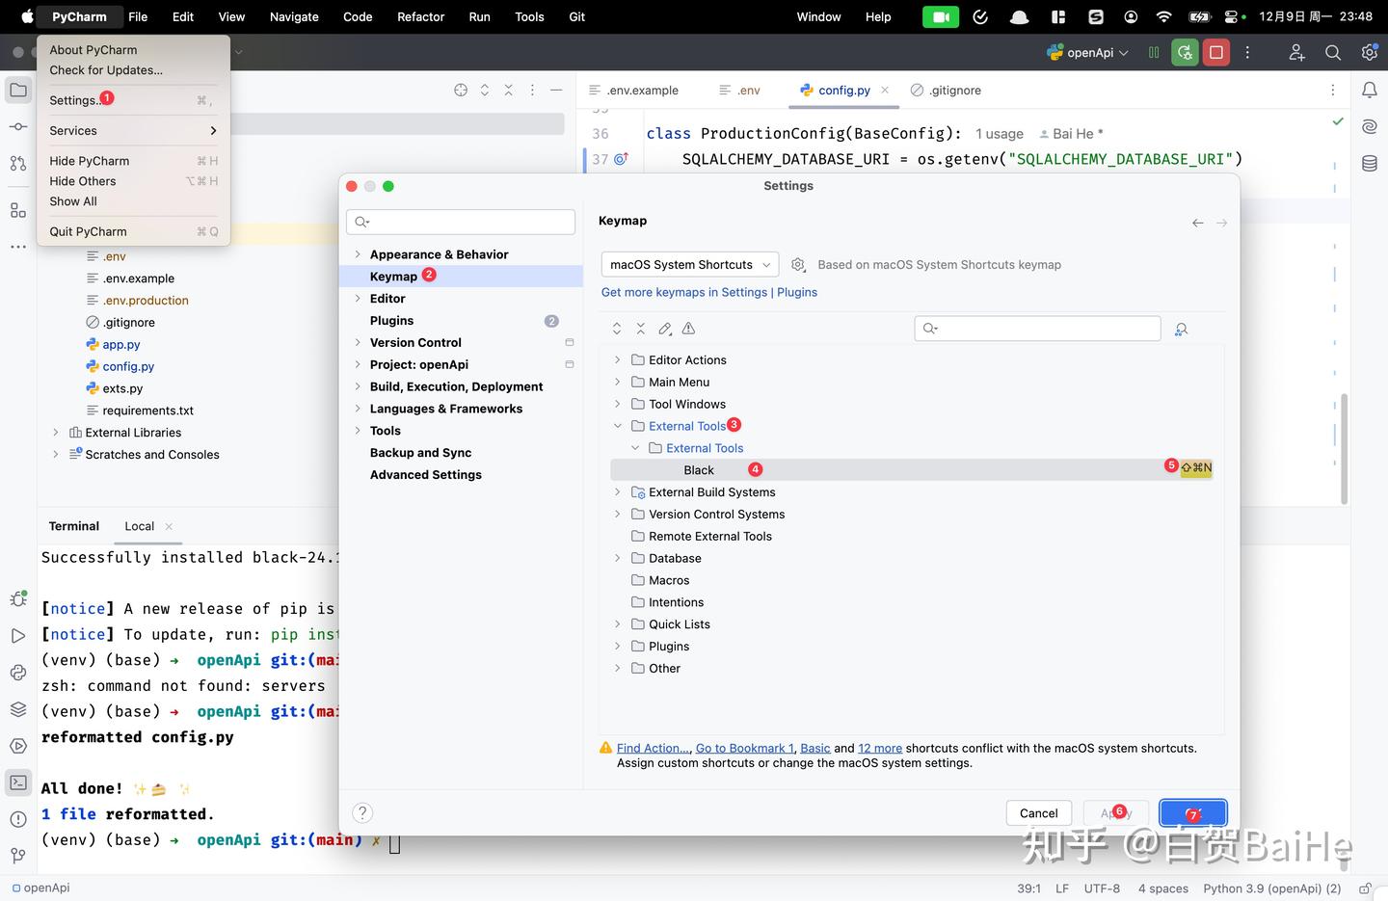
Task: Open the macOS System Shortcuts keymap dropdown
Action: (x=689, y=264)
